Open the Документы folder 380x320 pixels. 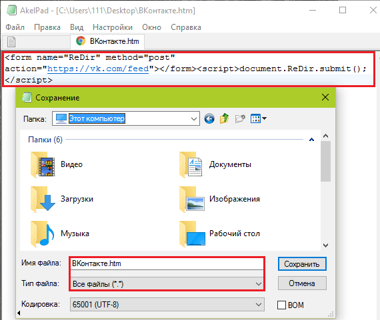coord(215,164)
